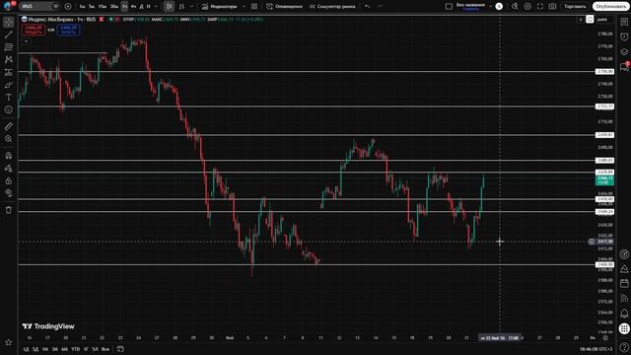Click the red Продать sell price button
This screenshot has width=631, height=355.
point(34,30)
